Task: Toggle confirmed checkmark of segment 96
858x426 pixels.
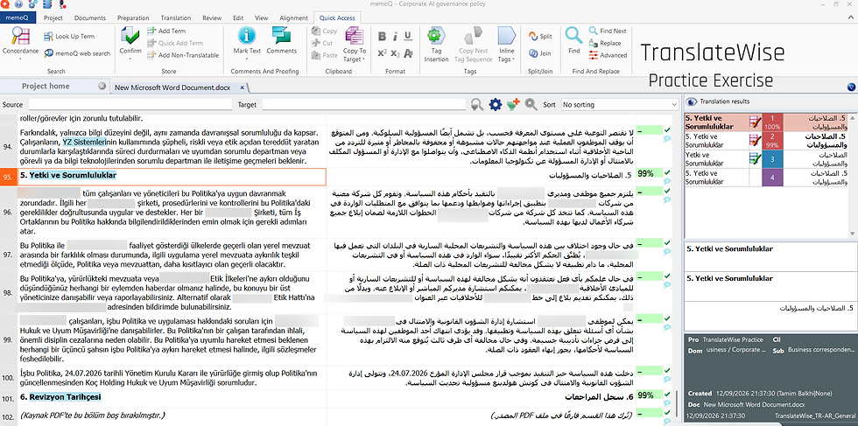Action: click(x=666, y=191)
